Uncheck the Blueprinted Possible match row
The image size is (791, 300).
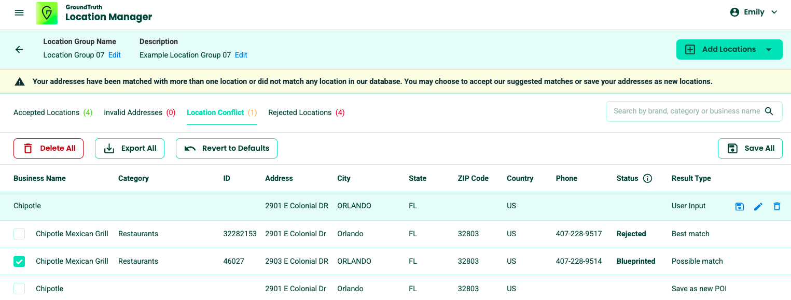coord(19,262)
